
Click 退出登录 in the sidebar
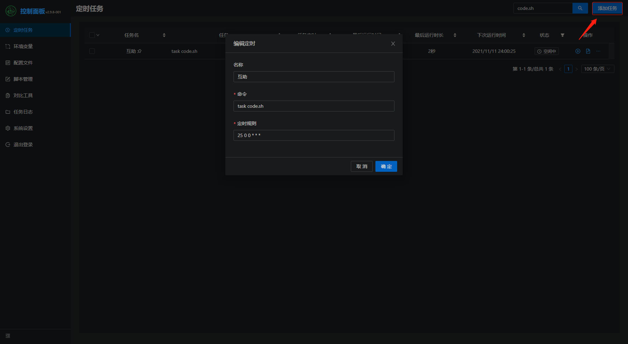click(x=35, y=145)
